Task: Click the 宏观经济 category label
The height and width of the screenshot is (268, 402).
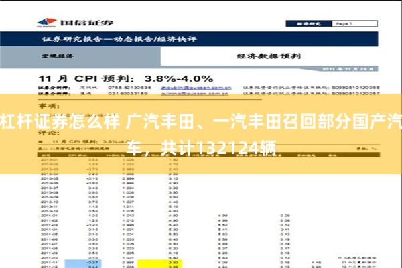Action: [x=58, y=56]
